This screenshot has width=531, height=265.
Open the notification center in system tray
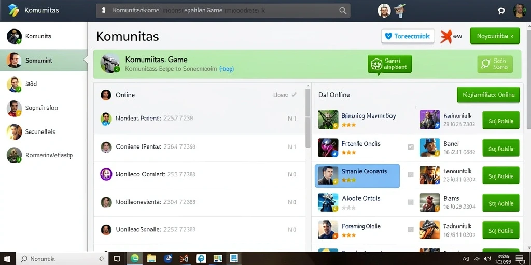point(520,259)
